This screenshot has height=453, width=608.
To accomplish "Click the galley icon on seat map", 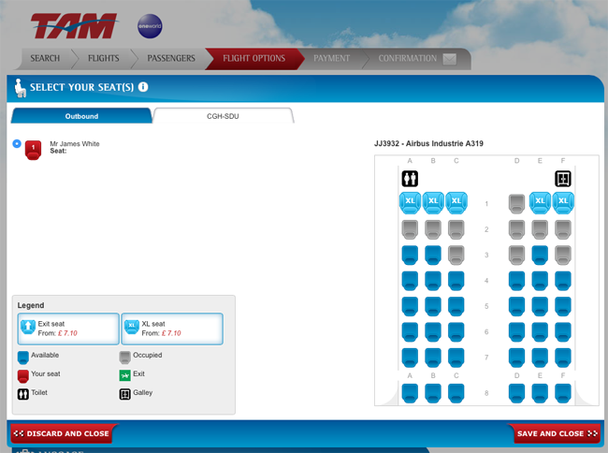I will point(563,179).
